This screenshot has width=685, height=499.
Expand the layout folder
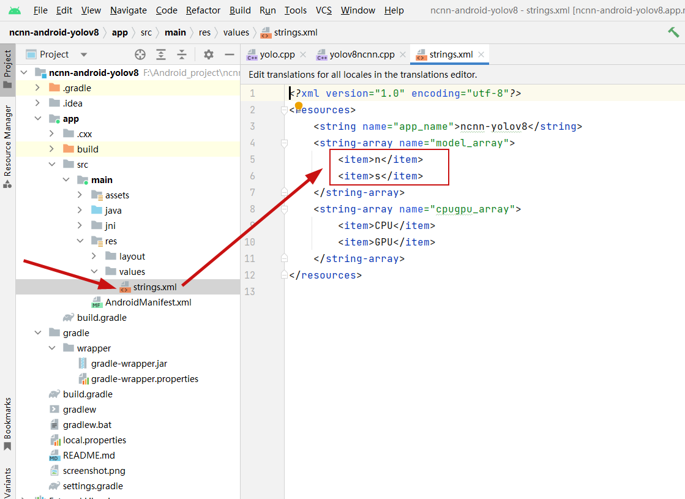tap(94, 256)
